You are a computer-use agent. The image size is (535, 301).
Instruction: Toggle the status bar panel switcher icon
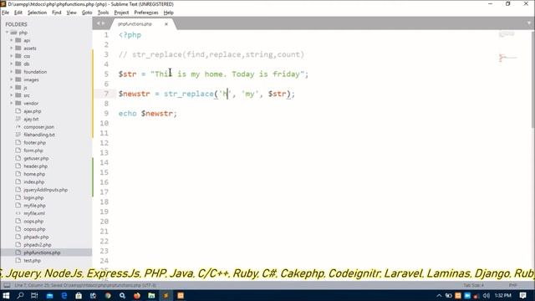click(7, 285)
